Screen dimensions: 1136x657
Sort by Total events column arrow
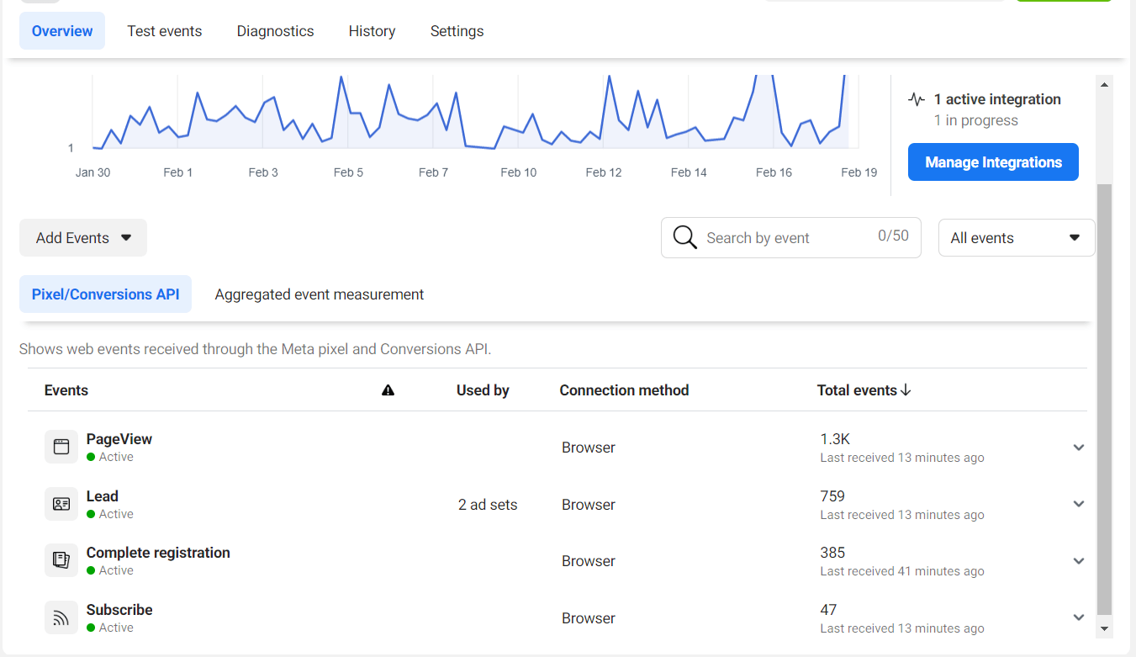click(906, 390)
